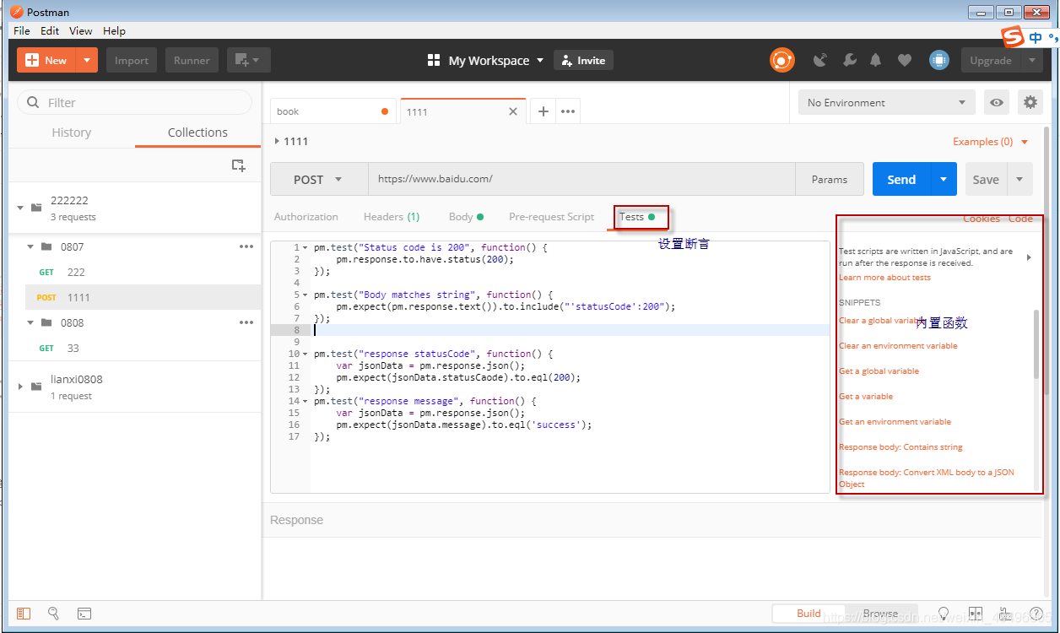Click the new window icon button
The height and width of the screenshot is (633, 1060).
(248, 60)
